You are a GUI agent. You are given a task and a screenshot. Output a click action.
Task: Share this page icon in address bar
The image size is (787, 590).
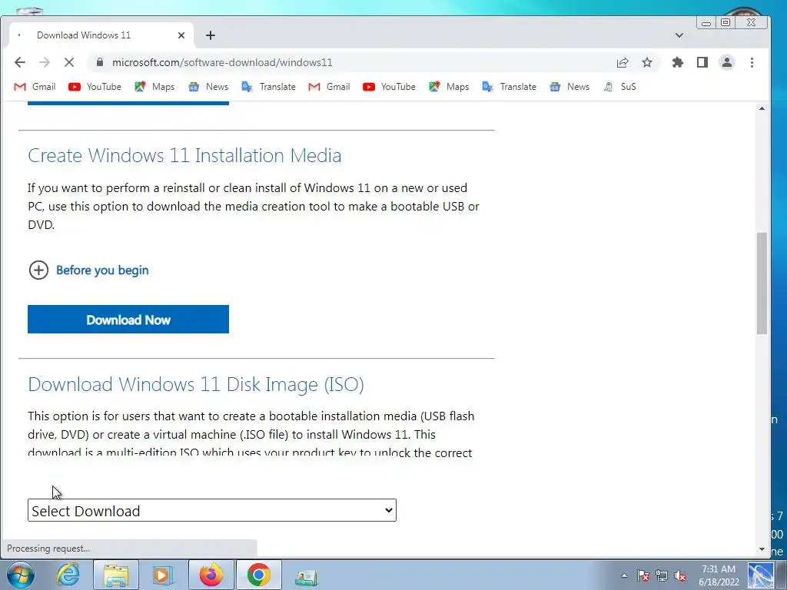coord(623,62)
